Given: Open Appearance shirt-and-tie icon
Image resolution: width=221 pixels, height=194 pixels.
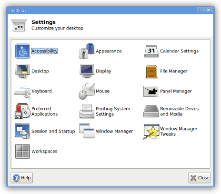Looking at the screenshot, I should pyautogui.click(x=87, y=51).
